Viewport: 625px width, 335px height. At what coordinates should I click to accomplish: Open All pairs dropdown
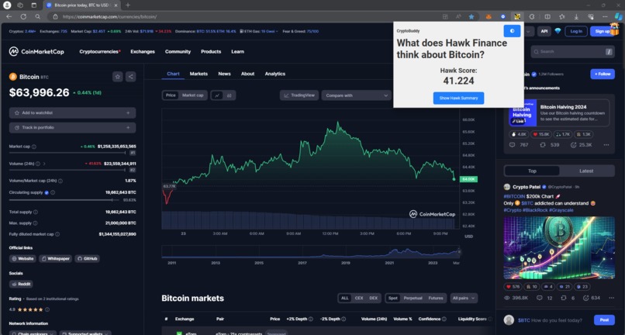pyautogui.click(x=464, y=298)
